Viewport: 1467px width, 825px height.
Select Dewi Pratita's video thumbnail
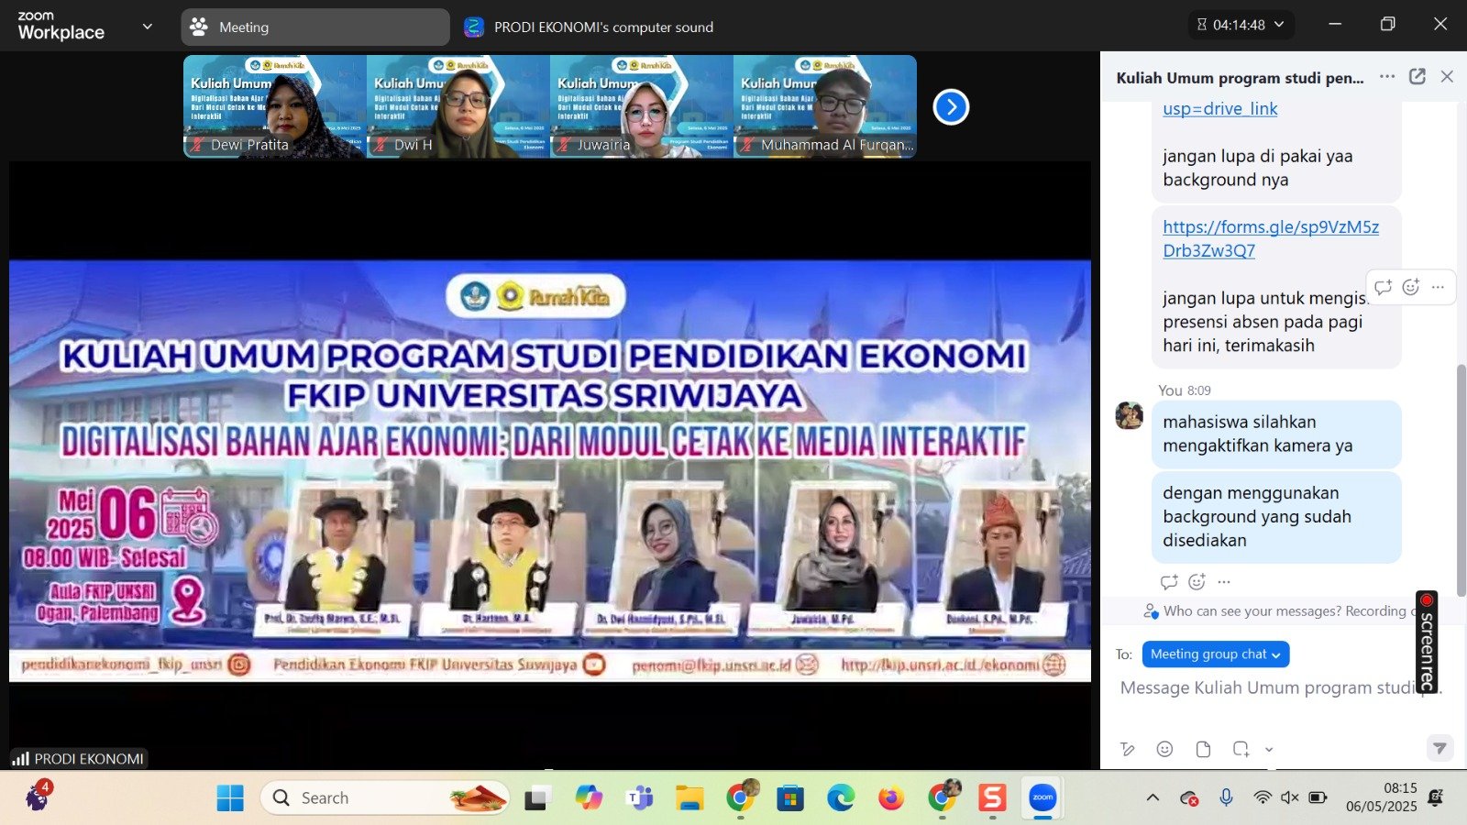coord(275,106)
